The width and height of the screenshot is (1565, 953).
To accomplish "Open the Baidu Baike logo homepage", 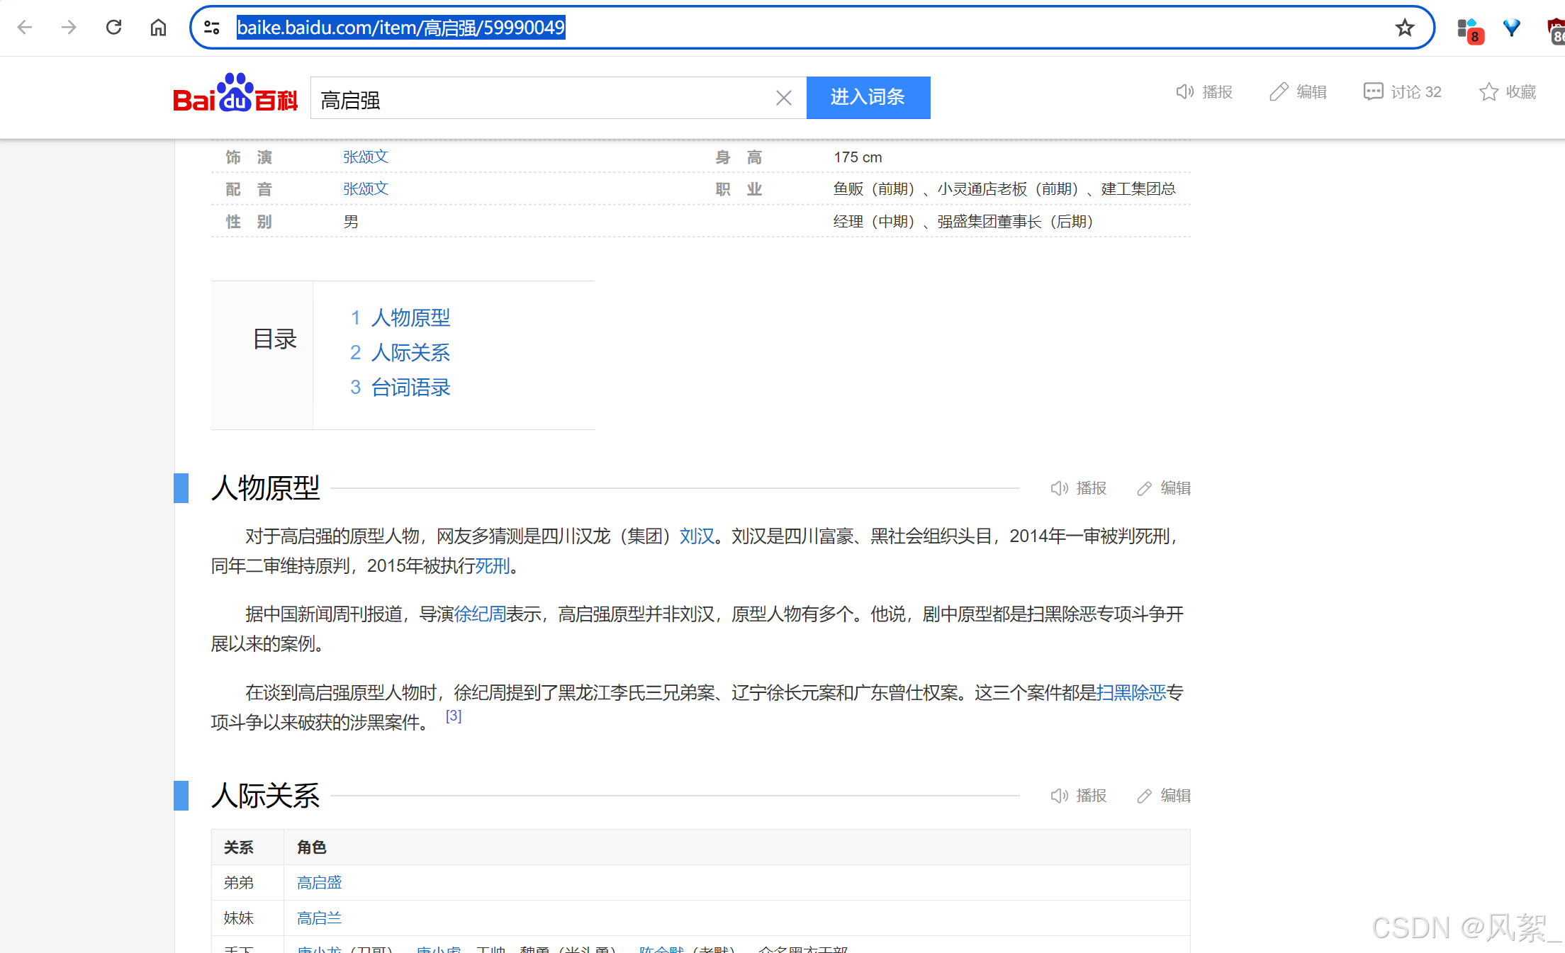I will click(235, 94).
